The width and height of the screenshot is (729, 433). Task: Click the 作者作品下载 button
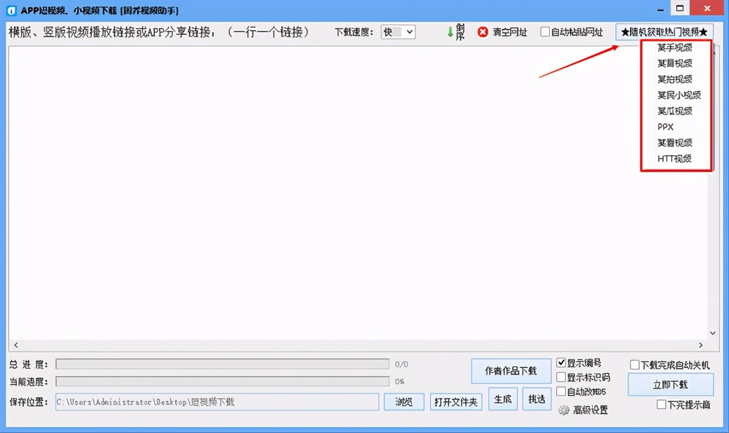(510, 371)
